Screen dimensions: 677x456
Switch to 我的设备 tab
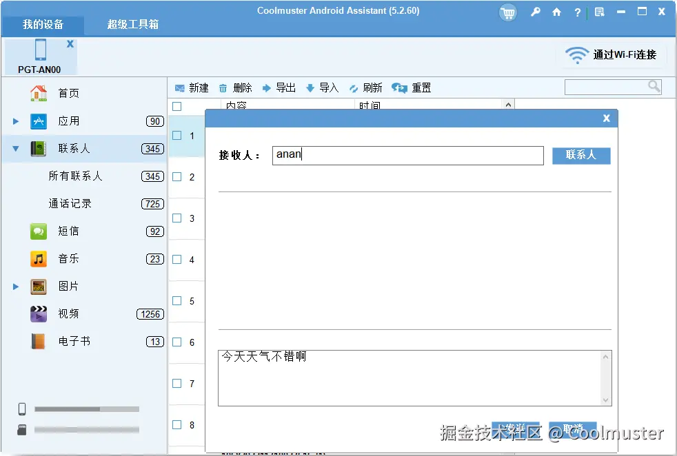(x=43, y=24)
